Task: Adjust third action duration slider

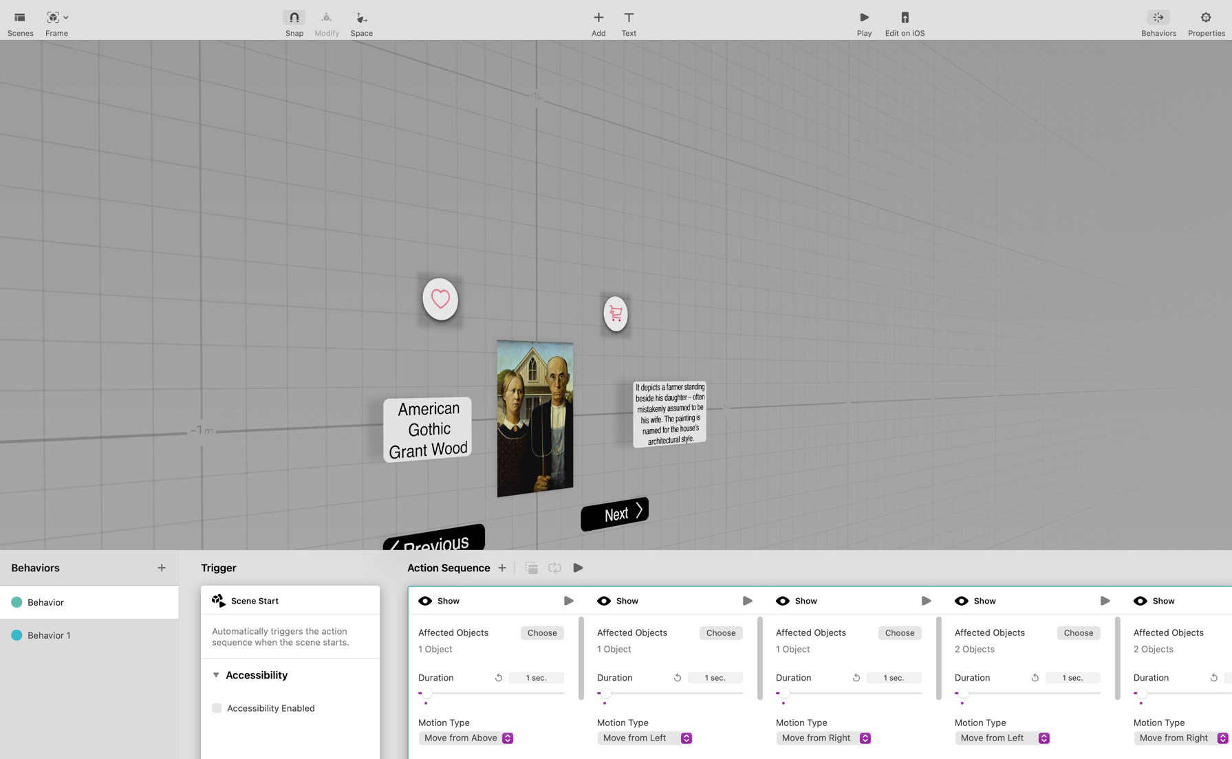Action: (x=784, y=693)
